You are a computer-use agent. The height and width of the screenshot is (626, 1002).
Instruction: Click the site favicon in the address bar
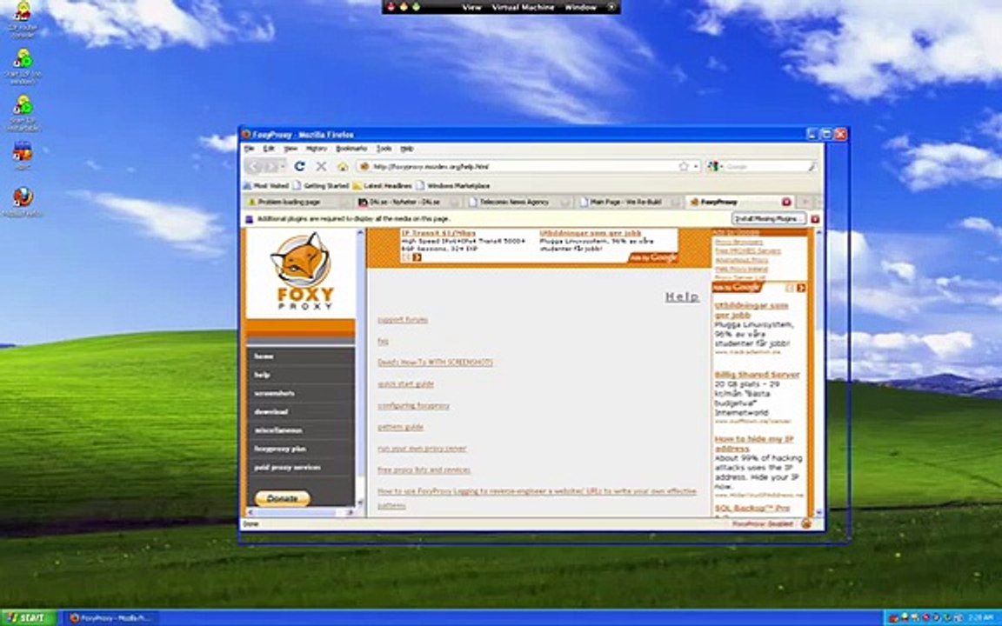click(x=364, y=166)
